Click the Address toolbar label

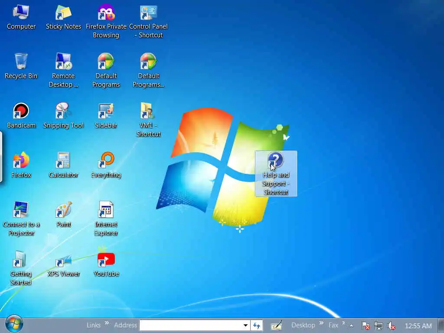pyautogui.click(x=125, y=325)
